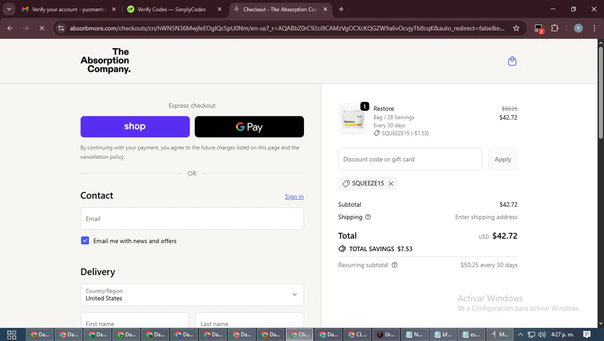Switch to the Gmail Verify your account tab
The width and height of the screenshot is (604, 341).
point(69,9)
